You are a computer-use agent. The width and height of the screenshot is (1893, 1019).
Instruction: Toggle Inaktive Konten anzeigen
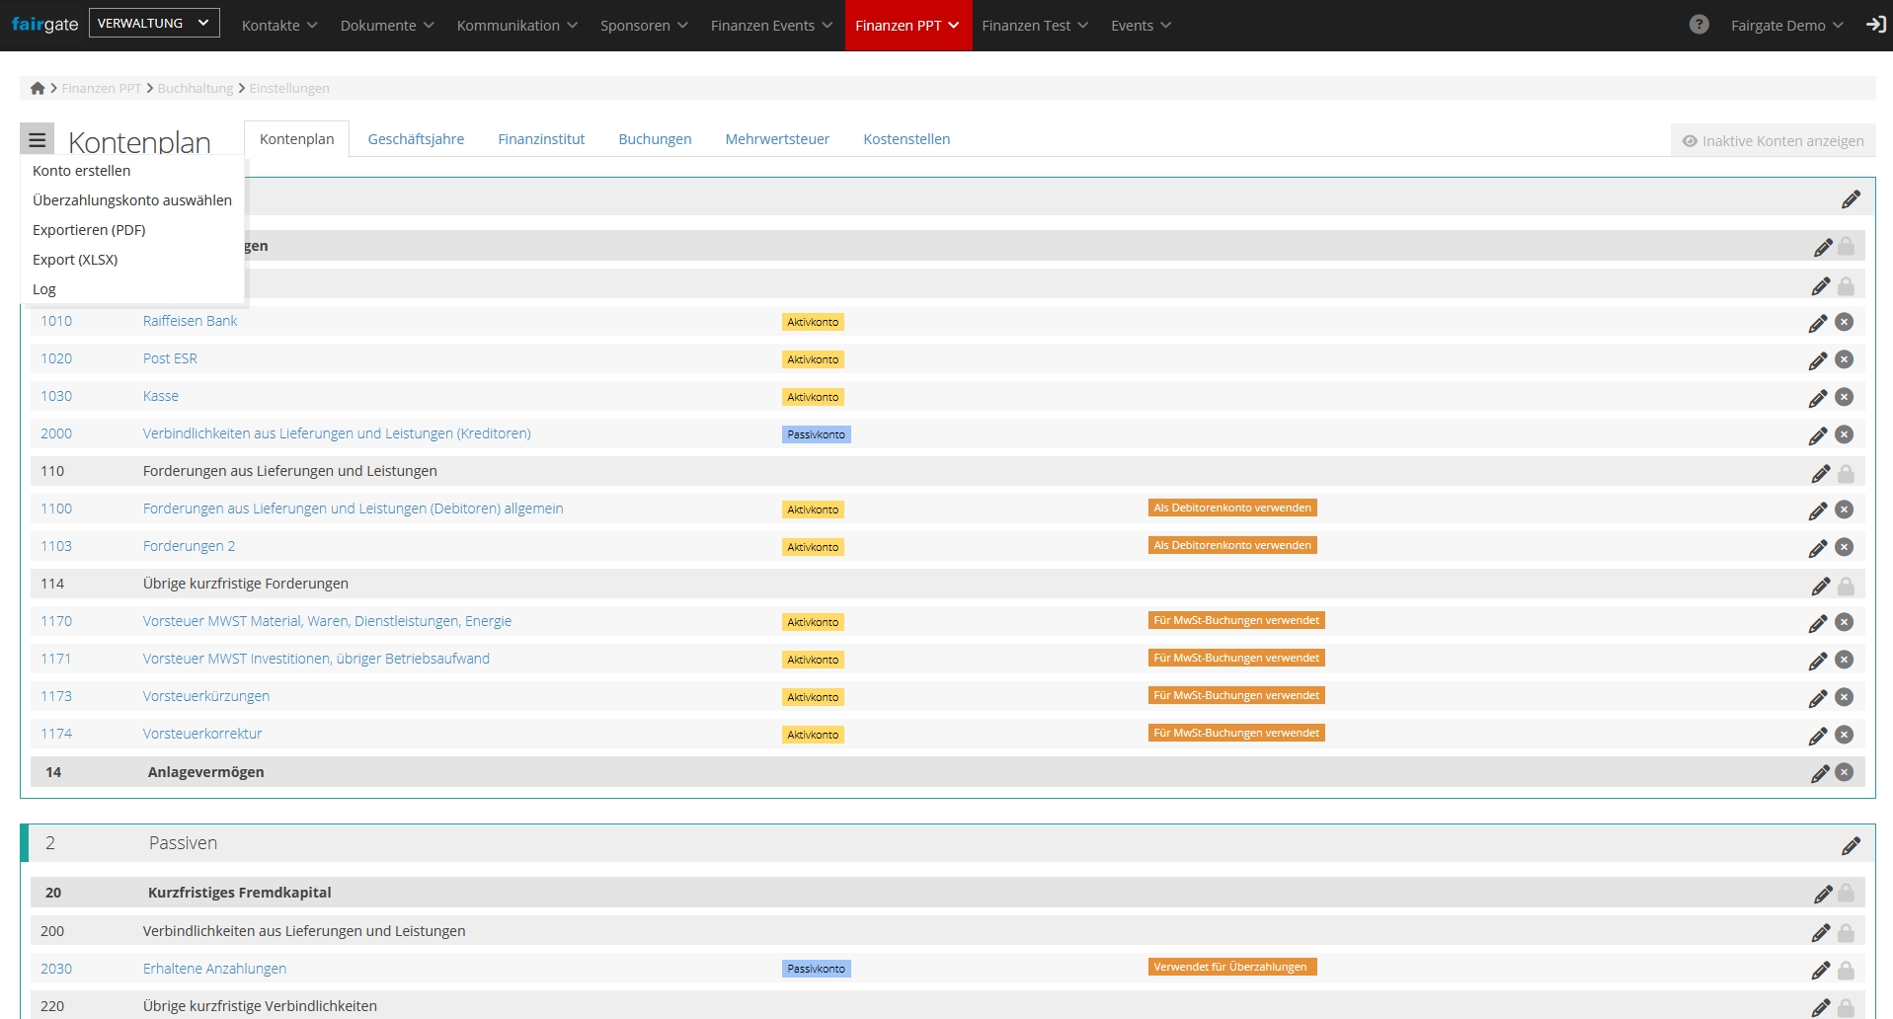pyautogui.click(x=1773, y=140)
